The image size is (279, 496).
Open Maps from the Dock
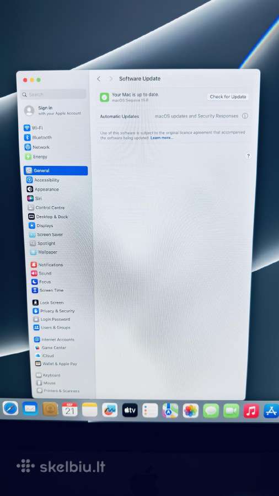click(170, 411)
